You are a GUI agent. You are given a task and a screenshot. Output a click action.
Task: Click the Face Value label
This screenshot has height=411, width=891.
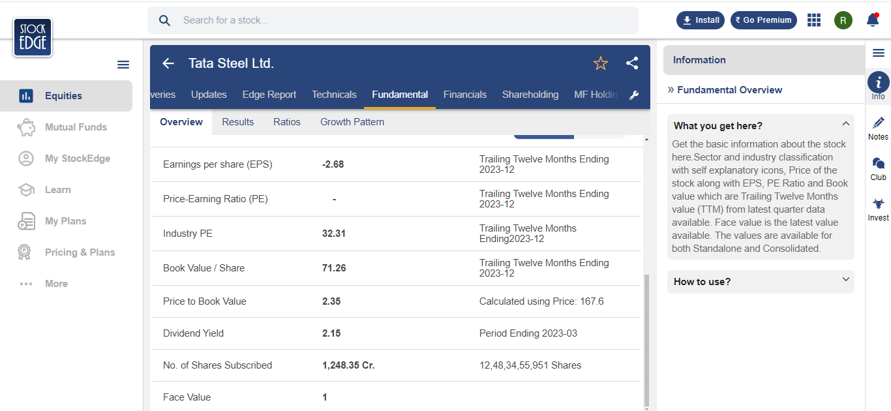[187, 397]
